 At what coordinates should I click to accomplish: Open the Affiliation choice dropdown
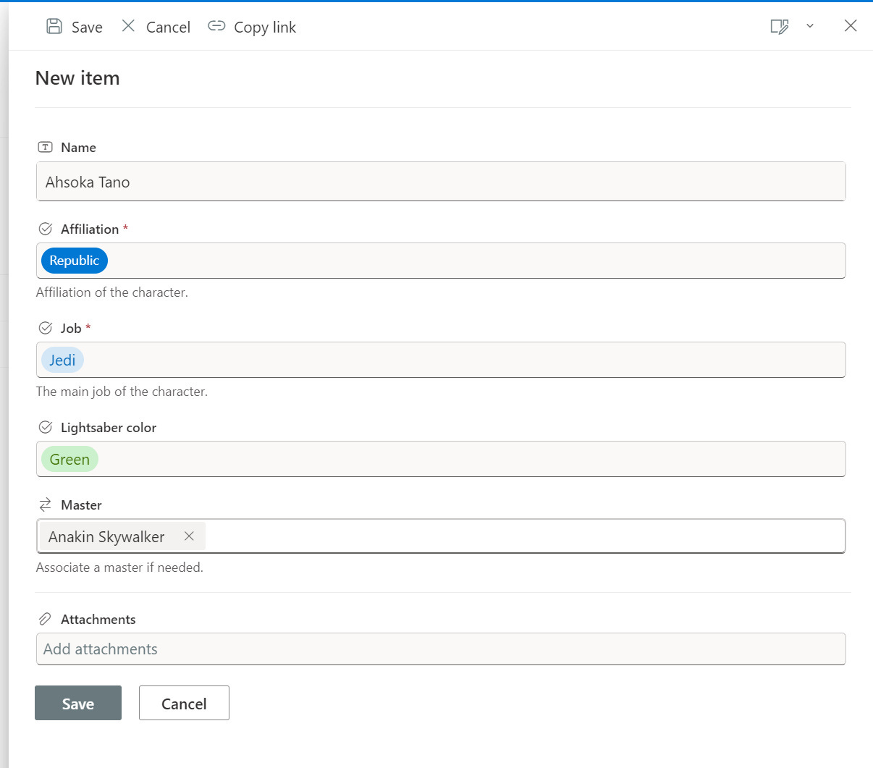tap(441, 261)
